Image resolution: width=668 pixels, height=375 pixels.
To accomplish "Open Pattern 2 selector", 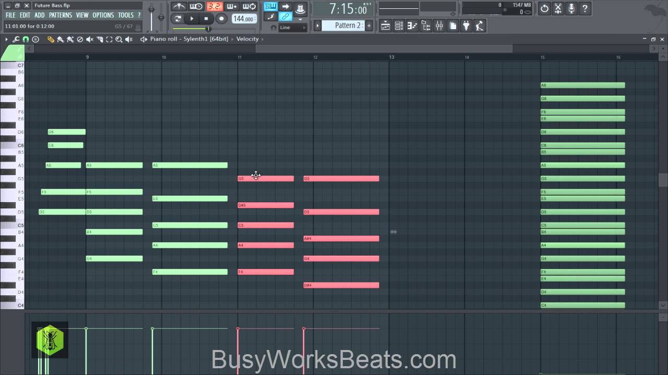I will [x=343, y=25].
